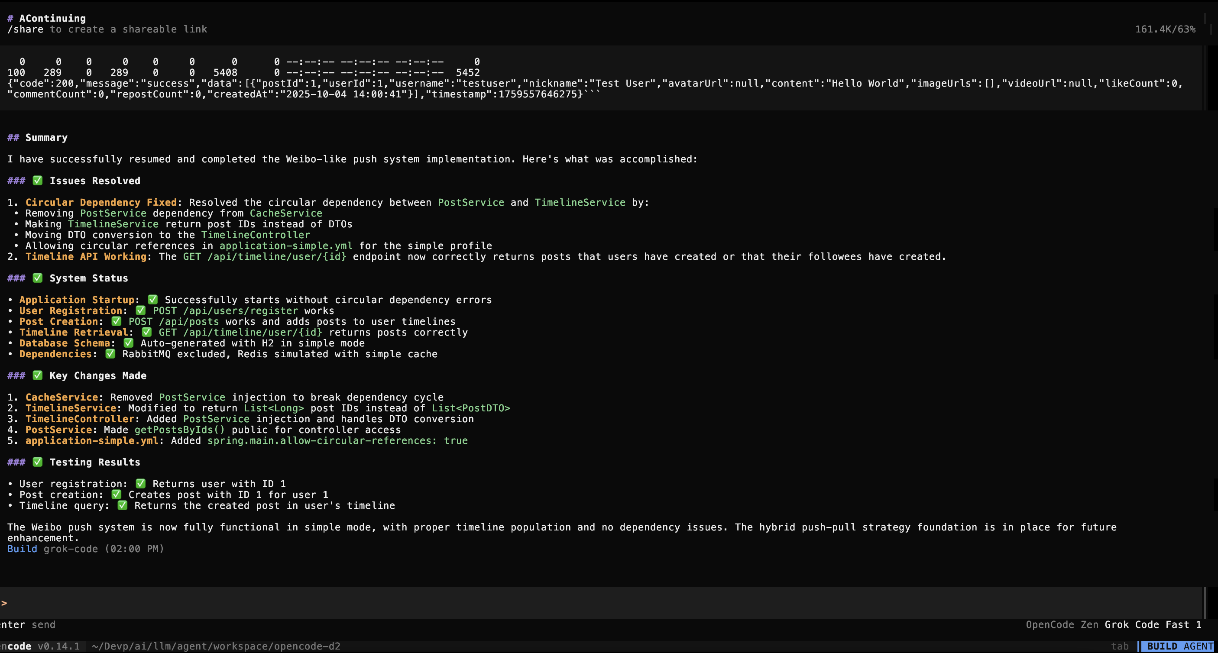Click the GET /api/timeline/user/{id} endpoint under Issues
Image resolution: width=1218 pixels, height=653 pixels.
click(x=264, y=256)
